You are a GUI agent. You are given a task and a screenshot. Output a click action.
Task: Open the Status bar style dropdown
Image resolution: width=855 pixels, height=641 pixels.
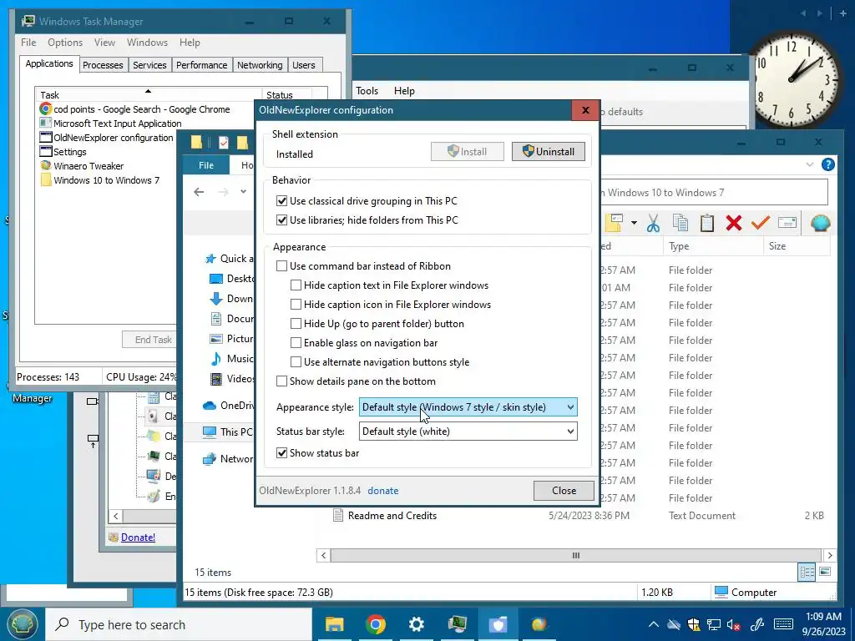(x=468, y=432)
